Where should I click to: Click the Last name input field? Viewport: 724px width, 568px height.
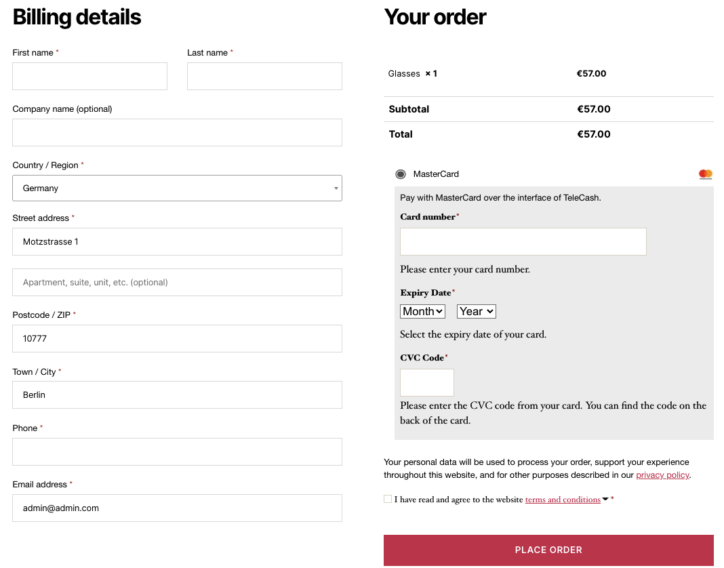(264, 77)
